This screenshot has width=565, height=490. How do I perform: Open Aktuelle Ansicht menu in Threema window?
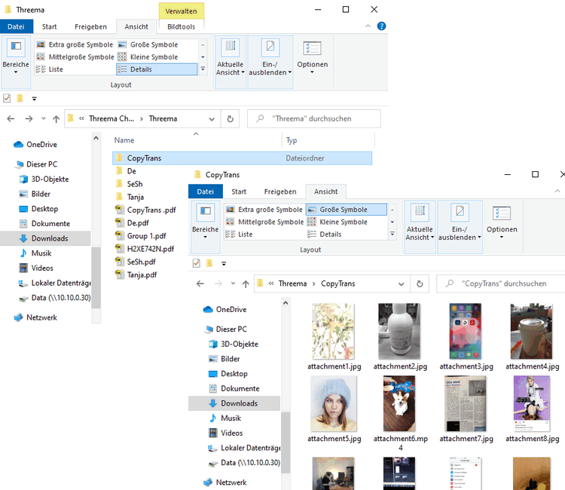click(231, 62)
